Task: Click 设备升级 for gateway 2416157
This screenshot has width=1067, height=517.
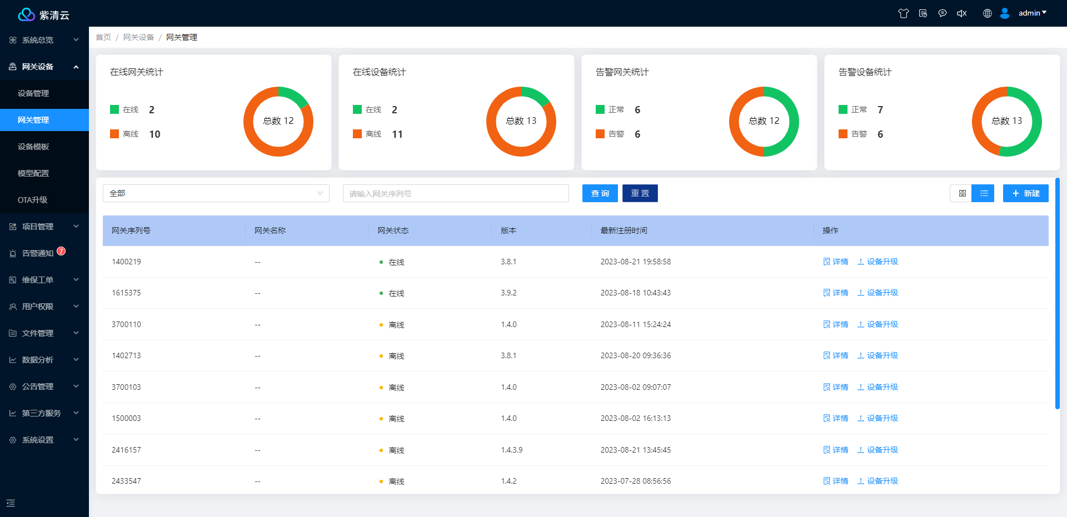Action: (878, 450)
